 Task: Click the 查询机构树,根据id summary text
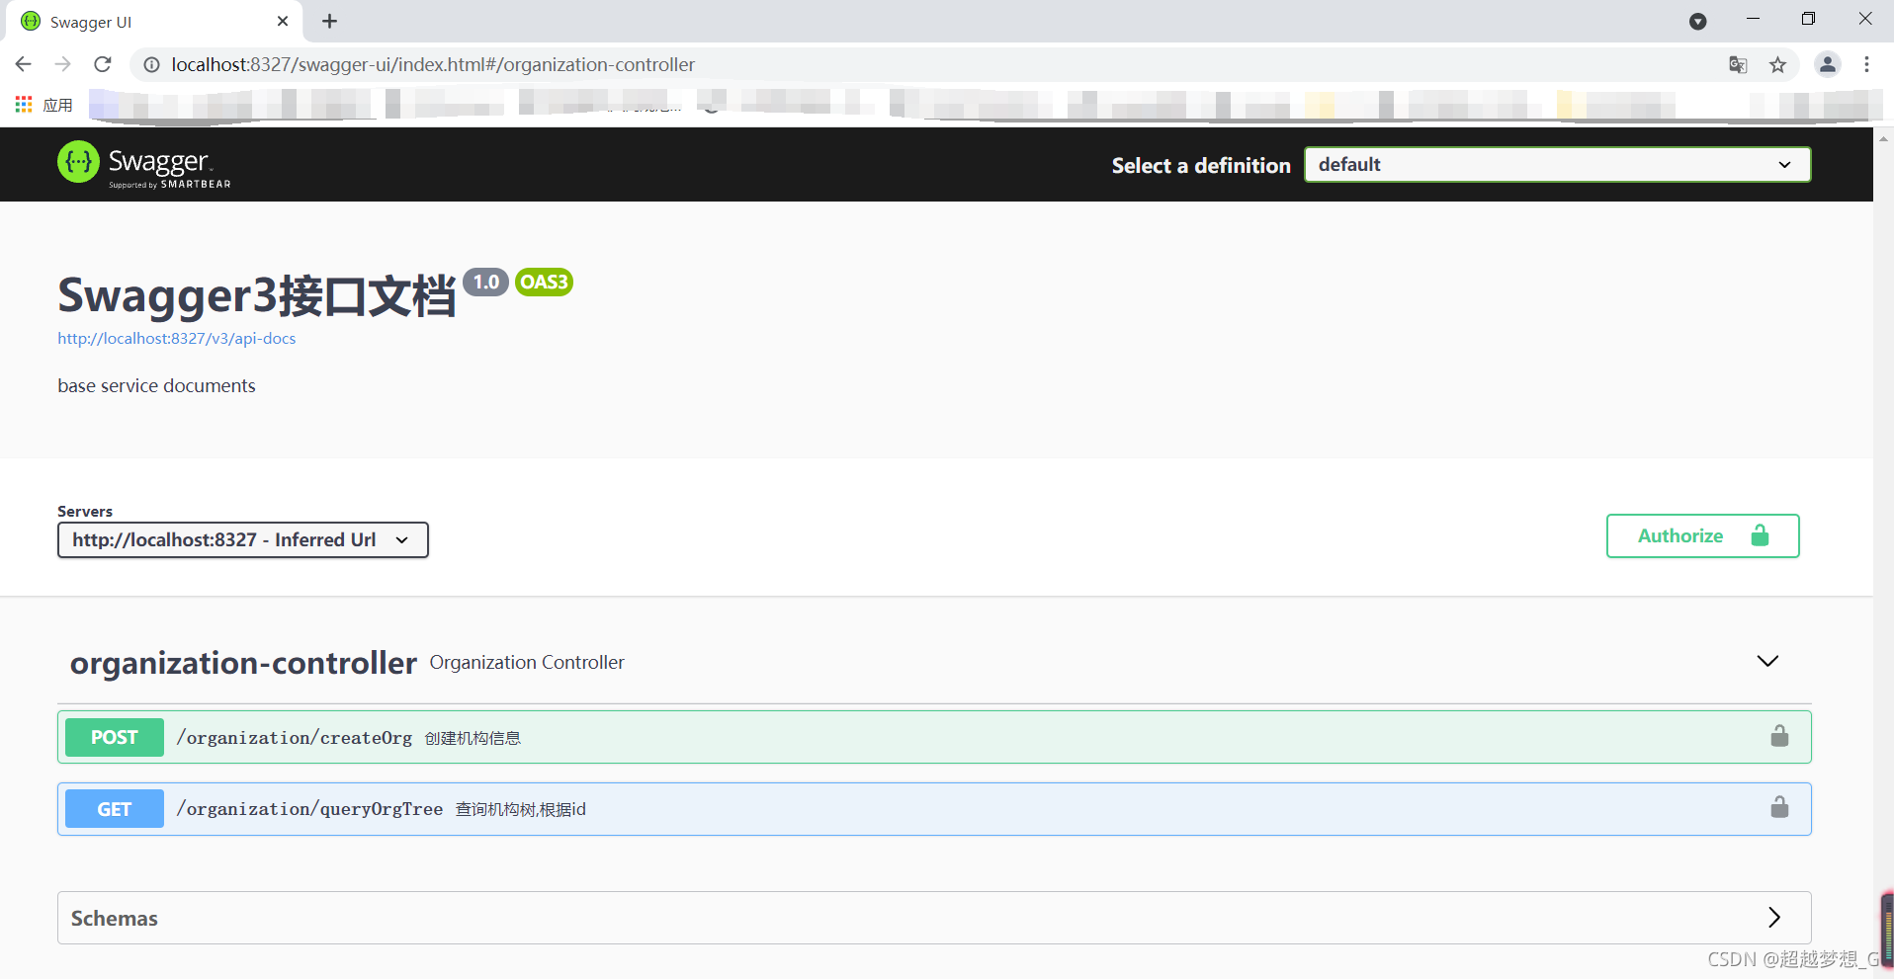click(521, 809)
